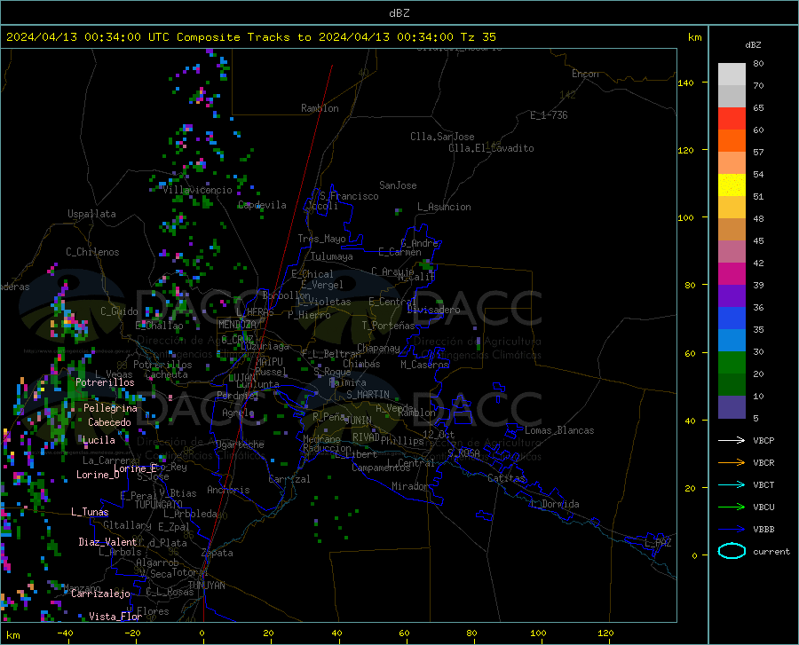Click the Capdevila label

tap(262, 205)
